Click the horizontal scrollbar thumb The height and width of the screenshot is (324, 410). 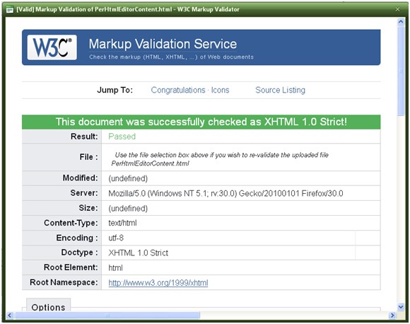coord(107,315)
